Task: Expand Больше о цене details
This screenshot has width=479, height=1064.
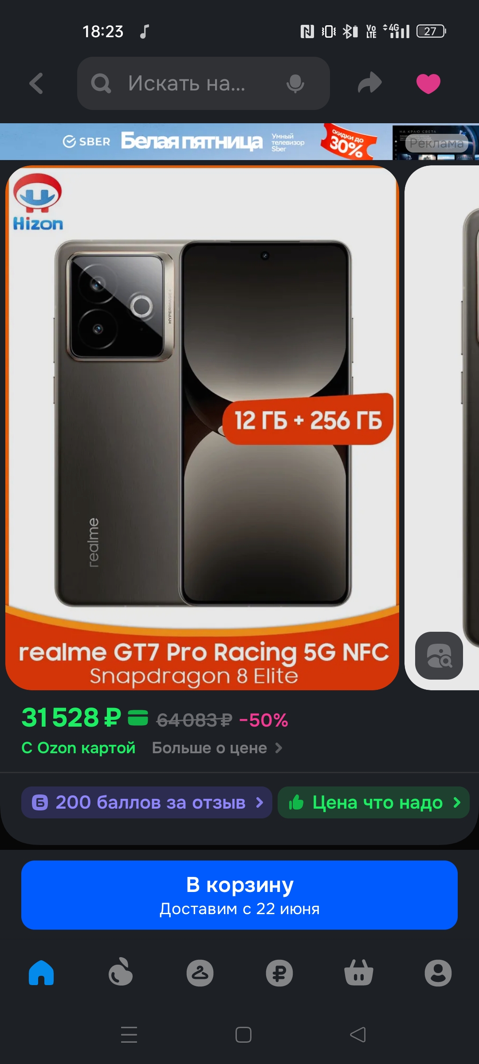Action: 217,748
